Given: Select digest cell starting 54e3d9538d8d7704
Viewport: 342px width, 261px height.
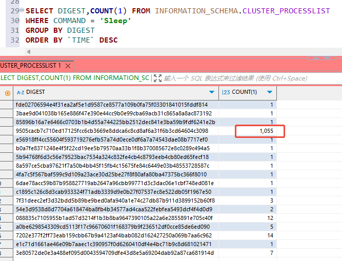Looking at the screenshot, I should tap(116, 209).
